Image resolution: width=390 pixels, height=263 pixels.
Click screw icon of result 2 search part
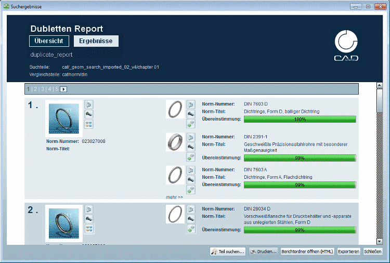pyautogui.click(x=89, y=219)
